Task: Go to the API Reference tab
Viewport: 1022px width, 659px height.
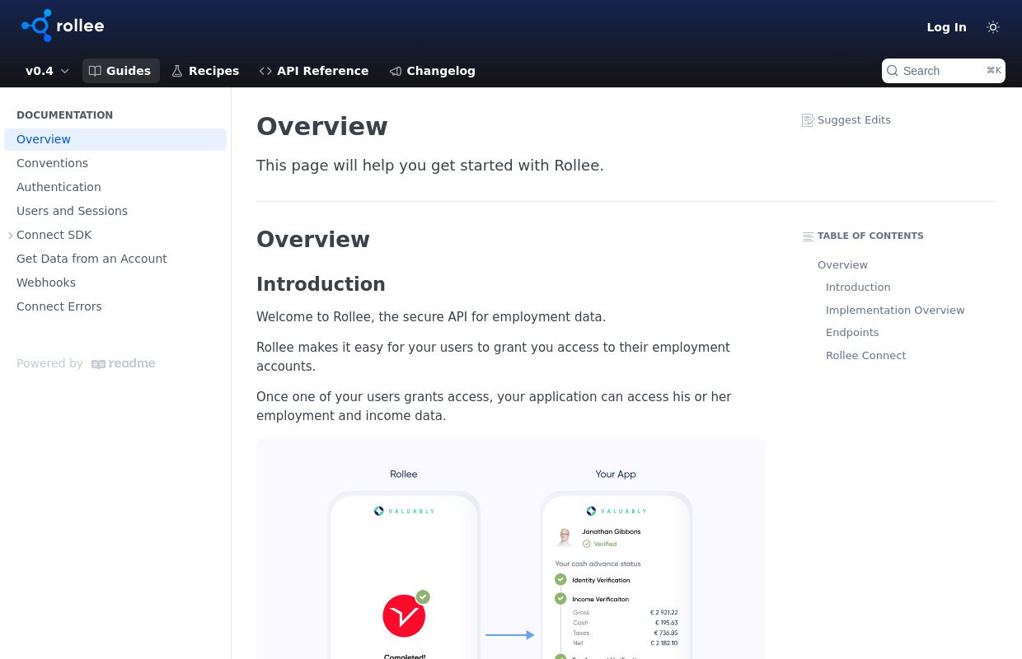Action: [x=314, y=71]
